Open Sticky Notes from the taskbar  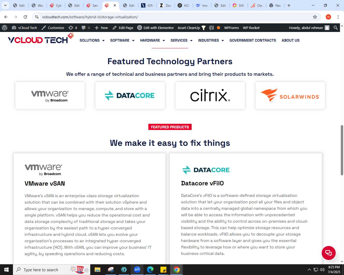point(163,270)
